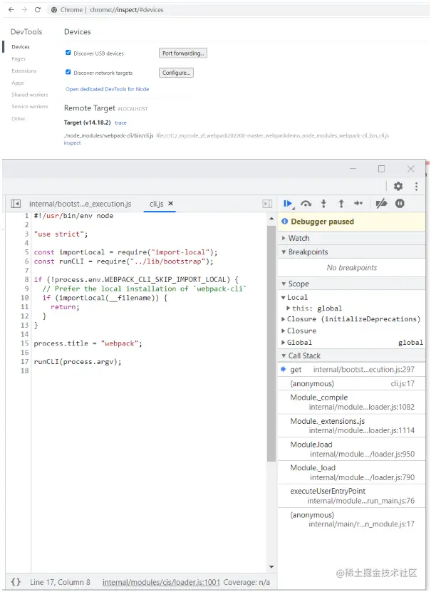Click the Port forwarding button
This screenshot has height=592, width=431.
coord(183,53)
